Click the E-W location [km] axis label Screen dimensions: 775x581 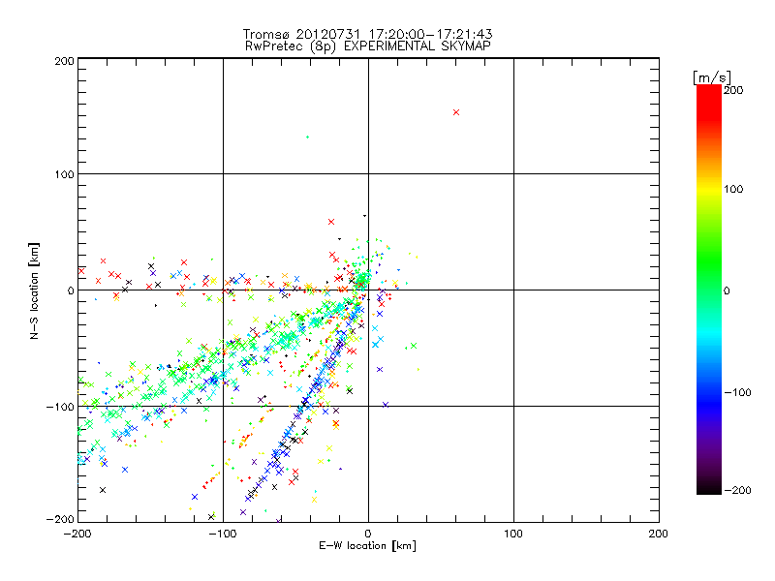point(368,547)
